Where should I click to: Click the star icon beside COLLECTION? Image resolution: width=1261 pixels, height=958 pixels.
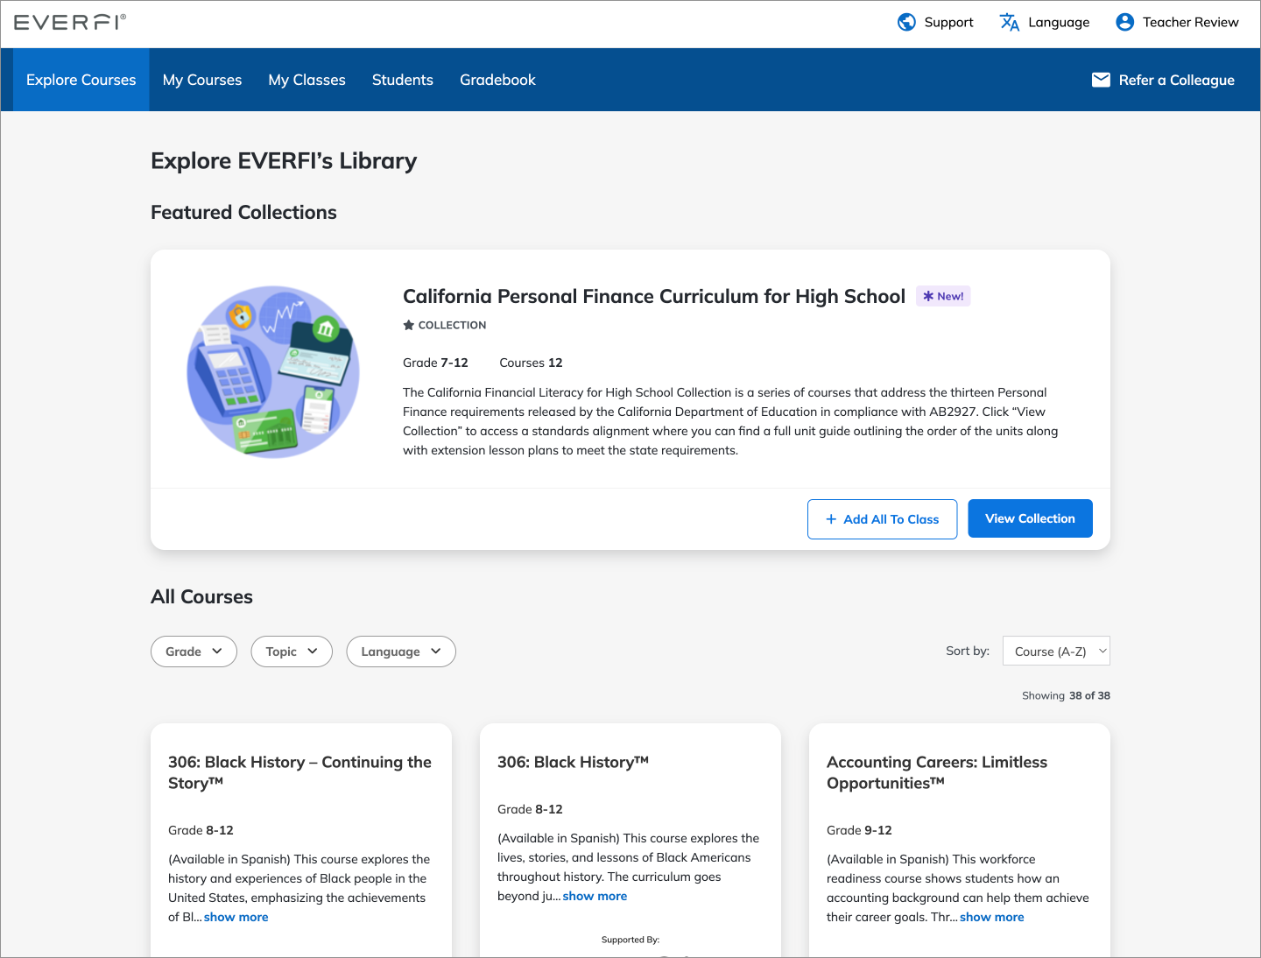tap(408, 325)
